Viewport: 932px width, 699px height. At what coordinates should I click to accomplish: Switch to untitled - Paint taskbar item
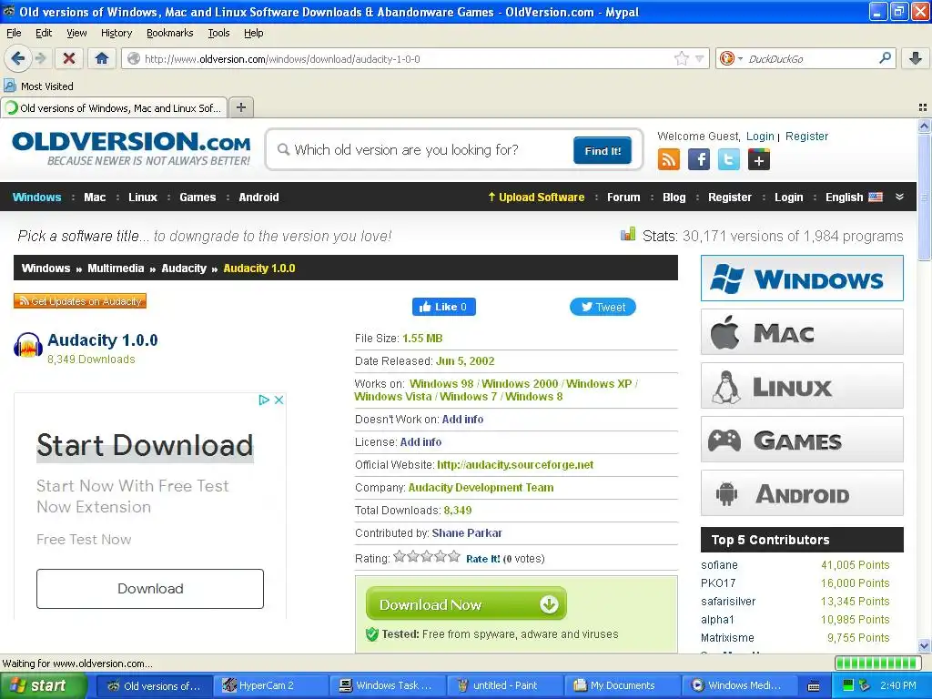pos(505,685)
